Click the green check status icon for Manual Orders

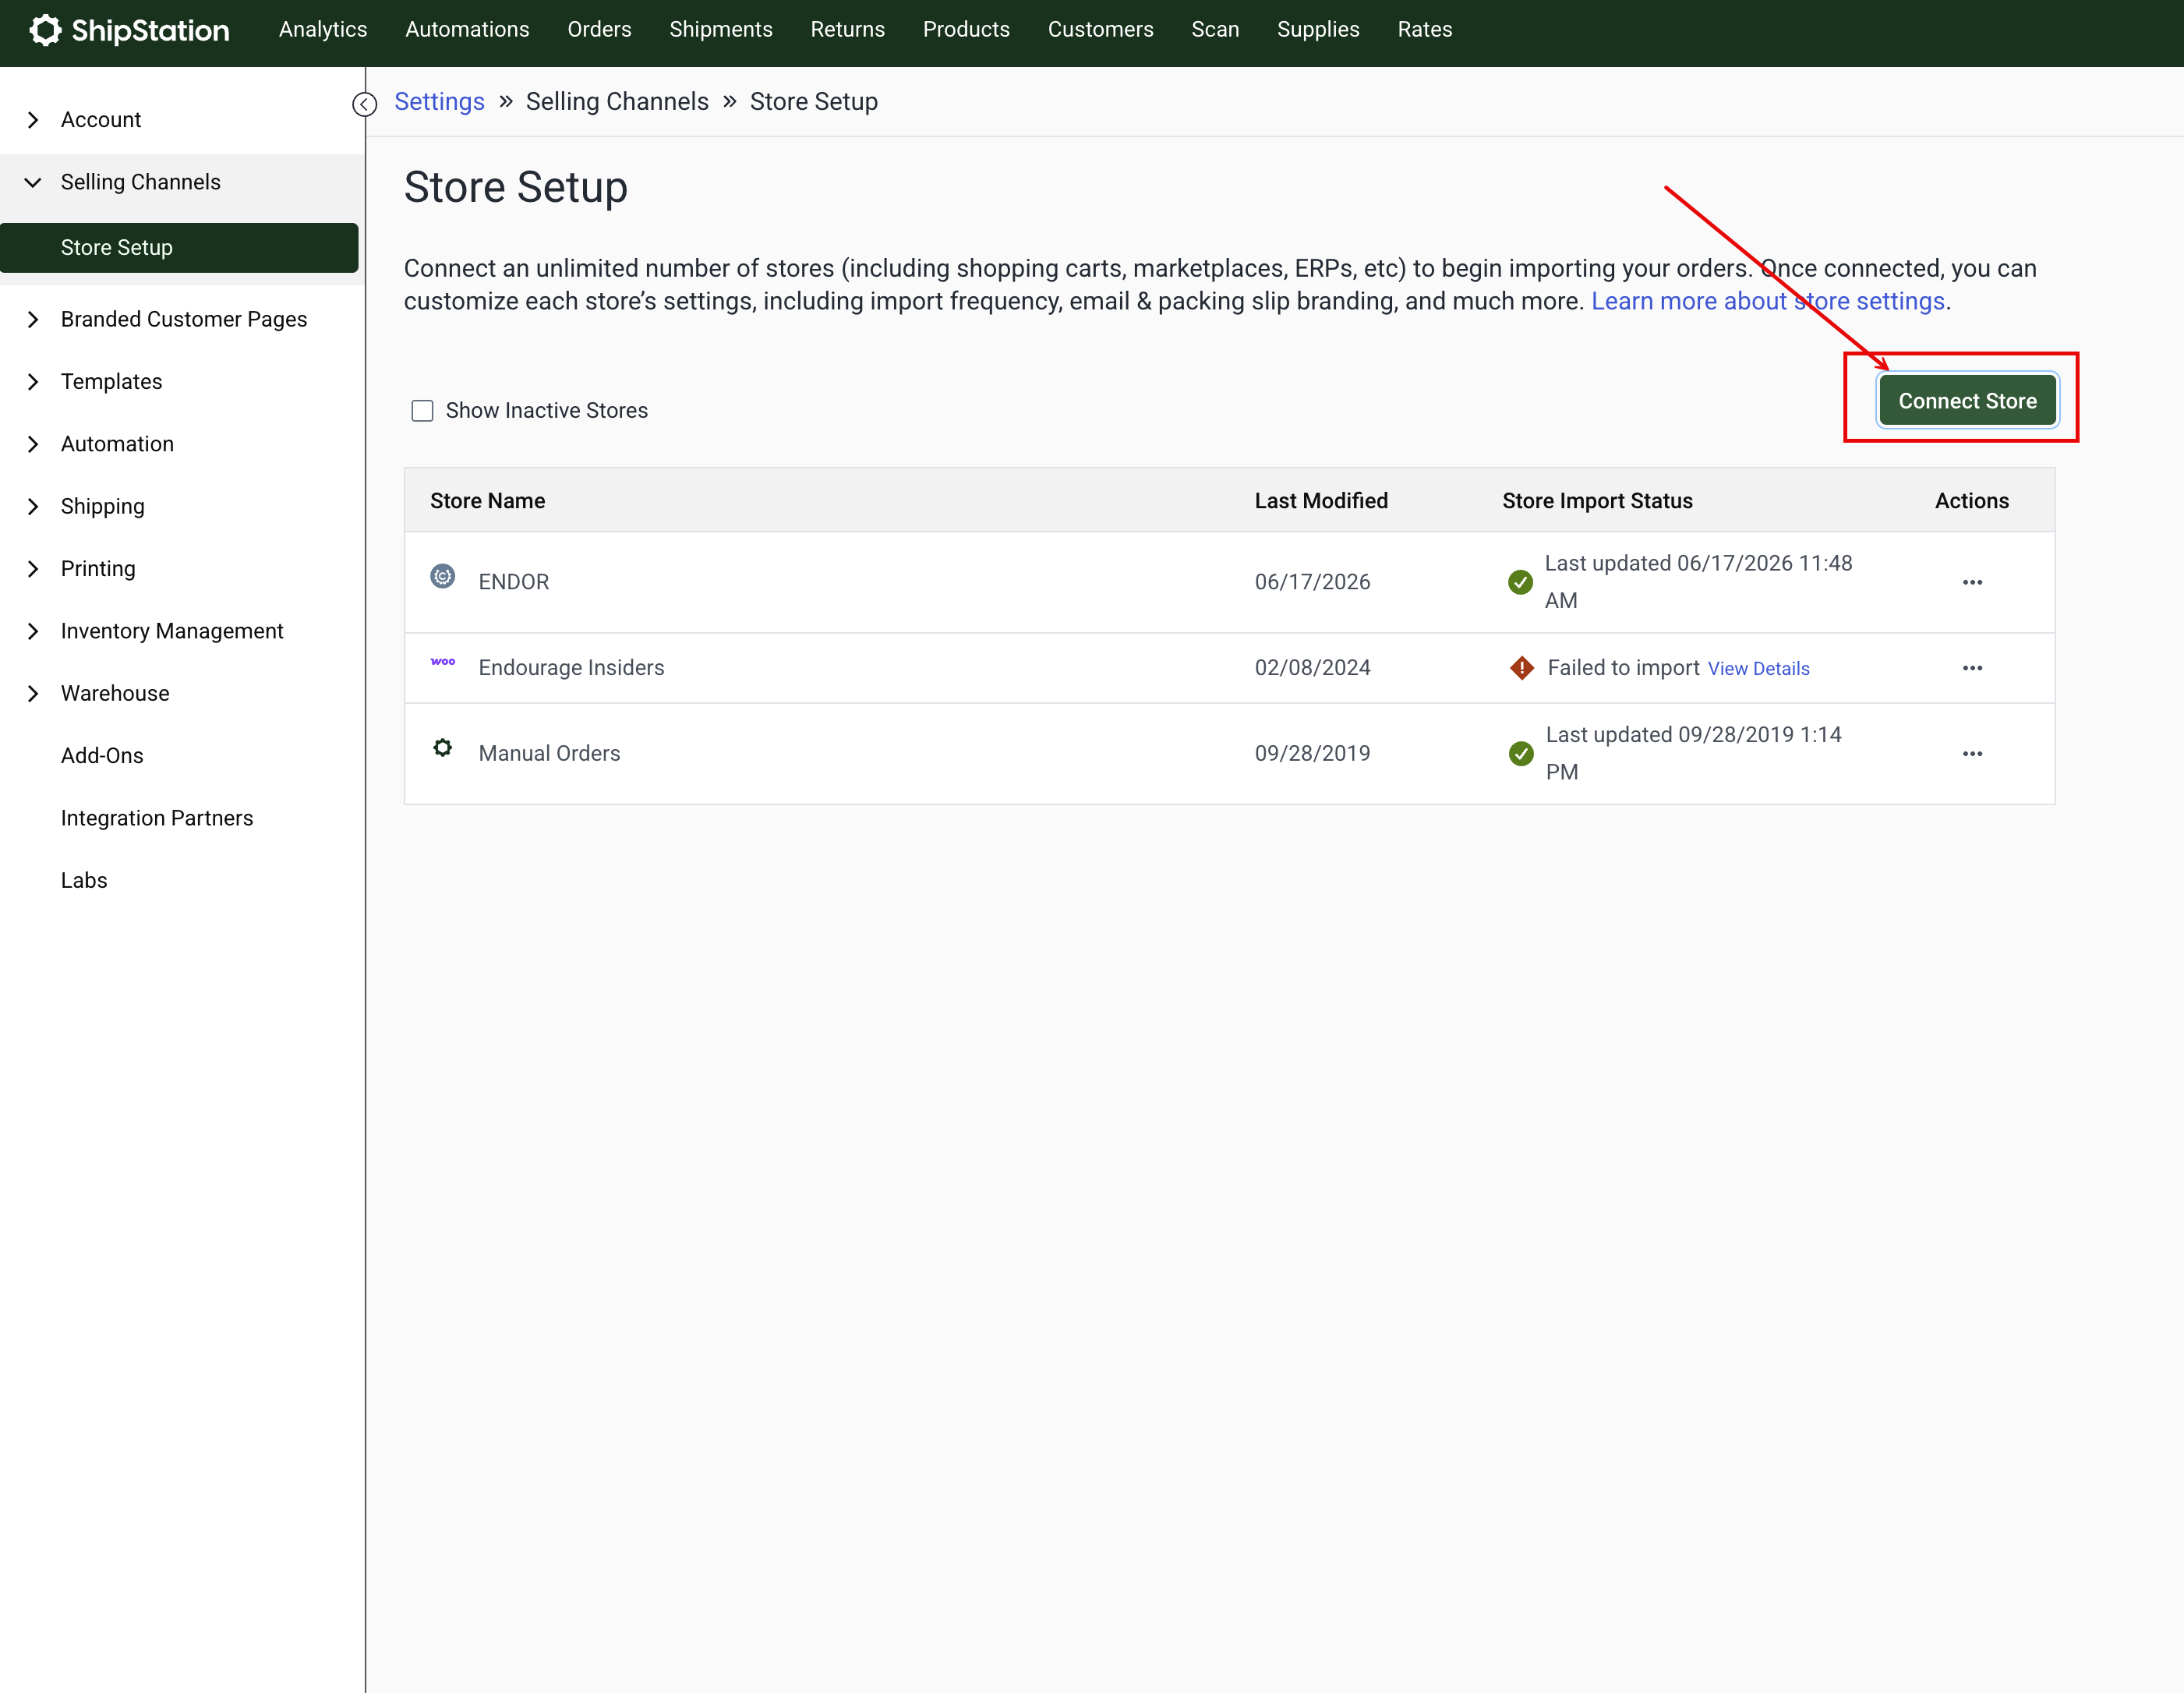[1521, 754]
